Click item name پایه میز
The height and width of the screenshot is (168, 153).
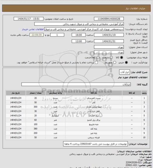94,133
